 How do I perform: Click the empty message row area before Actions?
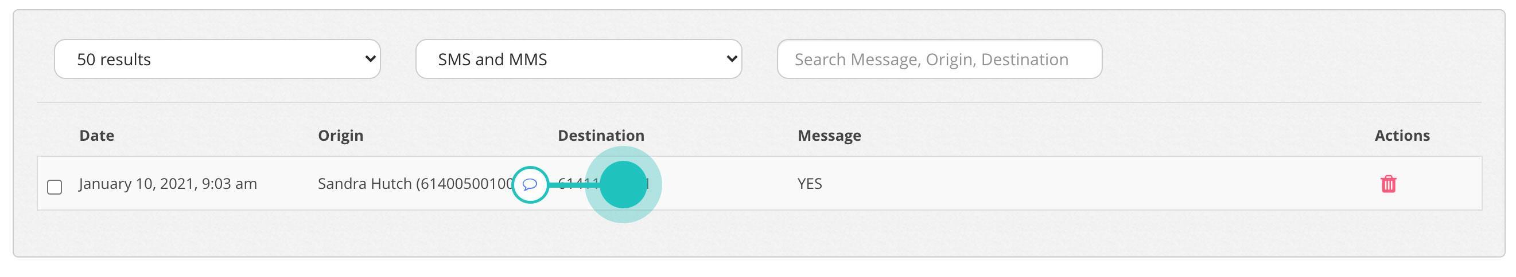point(1089,184)
